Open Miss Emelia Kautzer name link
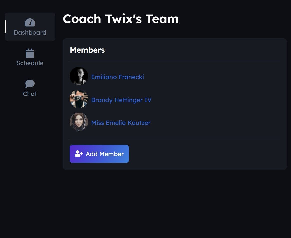Viewport: 291px width, 238px height. coord(121,123)
